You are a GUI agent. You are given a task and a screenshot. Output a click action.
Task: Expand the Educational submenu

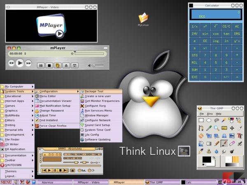(17, 96)
